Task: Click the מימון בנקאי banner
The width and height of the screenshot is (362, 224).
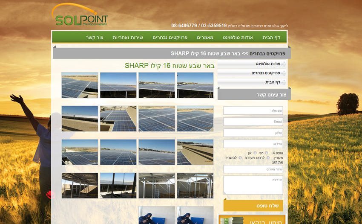Action: [x=252, y=220]
